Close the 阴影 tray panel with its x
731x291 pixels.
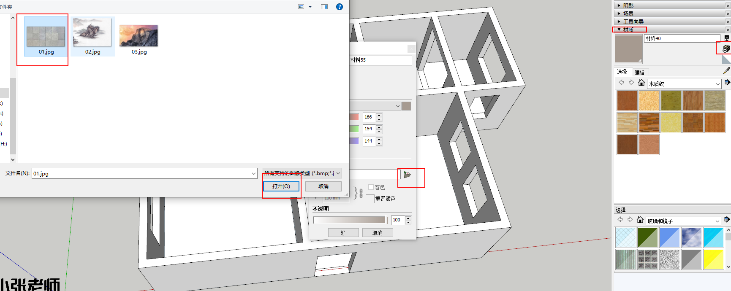pyautogui.click(x=728, y=5)
